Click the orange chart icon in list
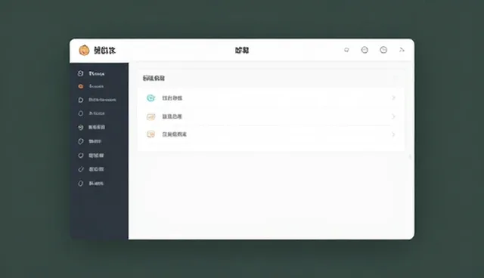 (x=150, y=116)
